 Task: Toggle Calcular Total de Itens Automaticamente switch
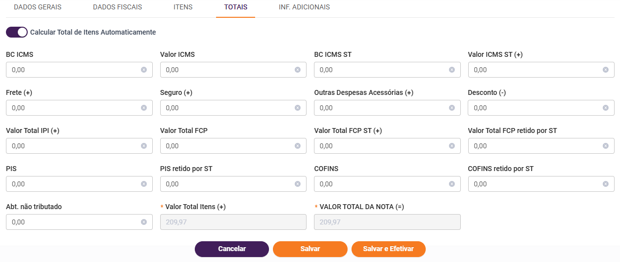[17, 32]
